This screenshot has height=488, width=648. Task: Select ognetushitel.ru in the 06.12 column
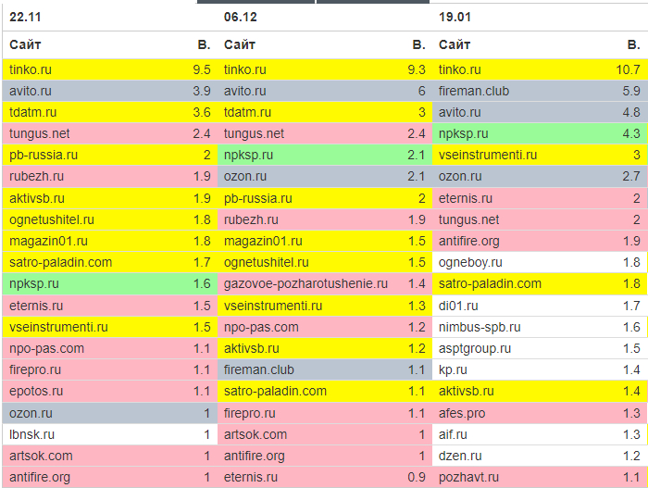(267, 262)
